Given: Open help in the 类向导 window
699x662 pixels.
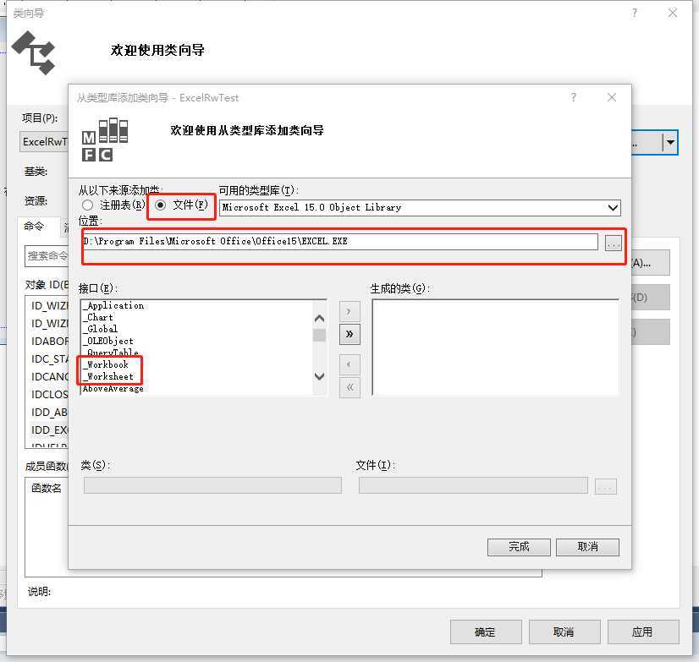Looking at the screenshot, I should pos(635,13).
